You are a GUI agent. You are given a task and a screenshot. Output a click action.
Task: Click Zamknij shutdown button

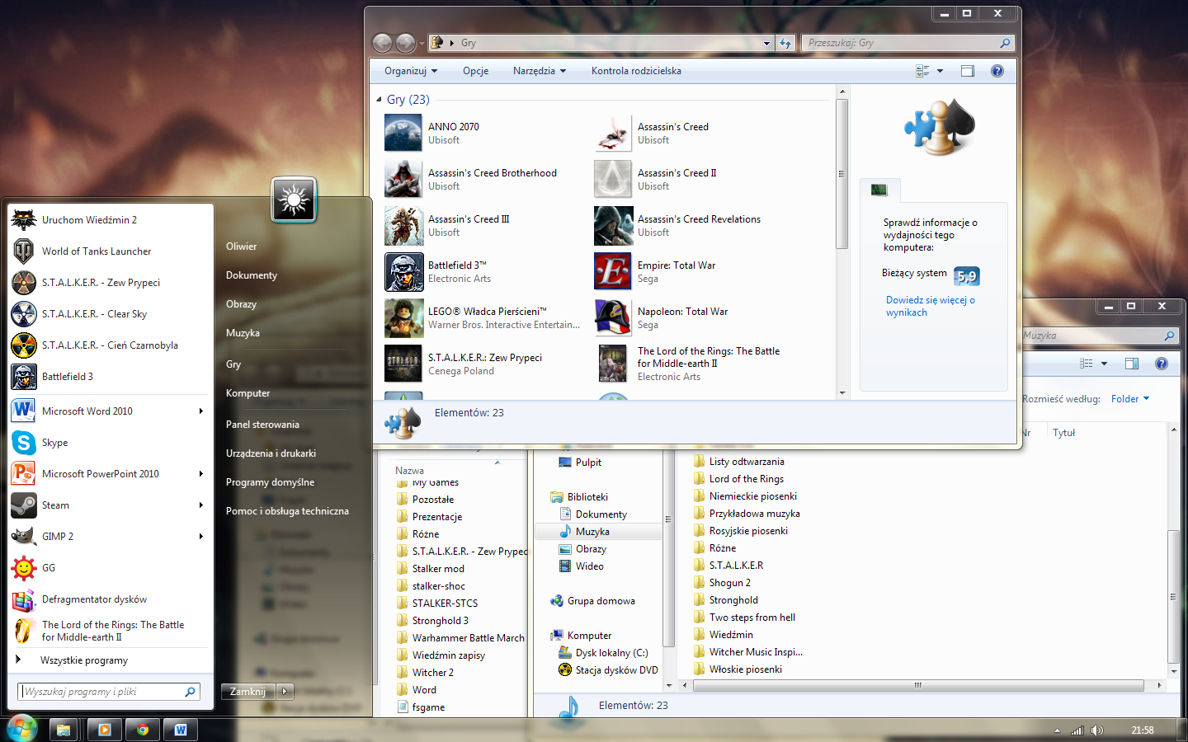[248, 692]
